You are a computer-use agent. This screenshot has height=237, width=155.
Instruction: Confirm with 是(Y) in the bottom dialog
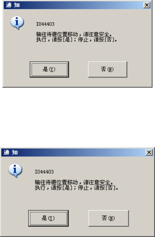[x=49, y=218]
